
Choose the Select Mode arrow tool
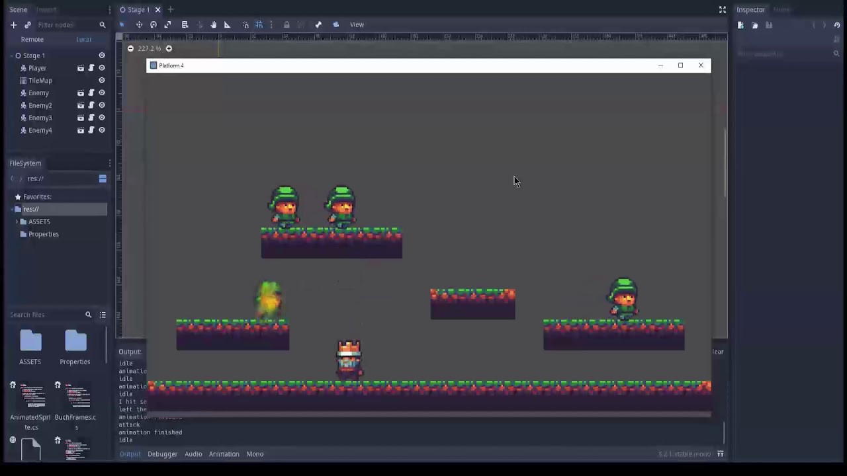coord(122,24)
